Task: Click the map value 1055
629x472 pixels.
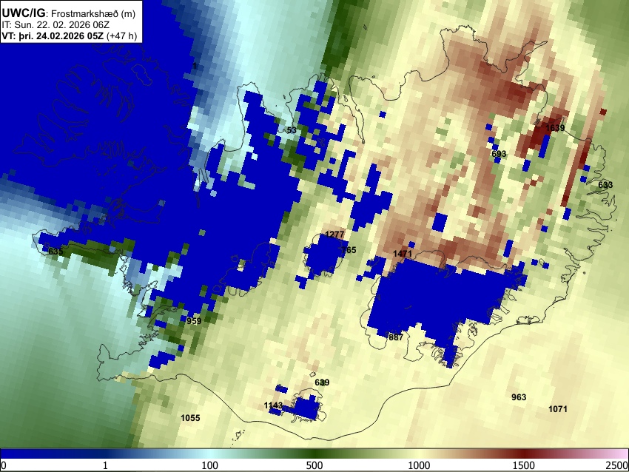Action: (190, 418)
